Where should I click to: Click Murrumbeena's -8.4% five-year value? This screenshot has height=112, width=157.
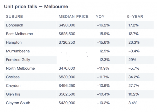134,51
